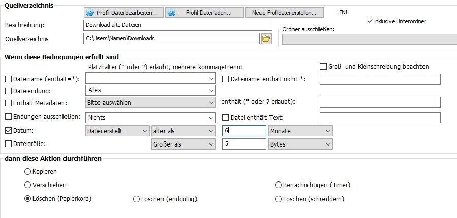Click 'Profil-Datei laden...' button

coord(204,12)
